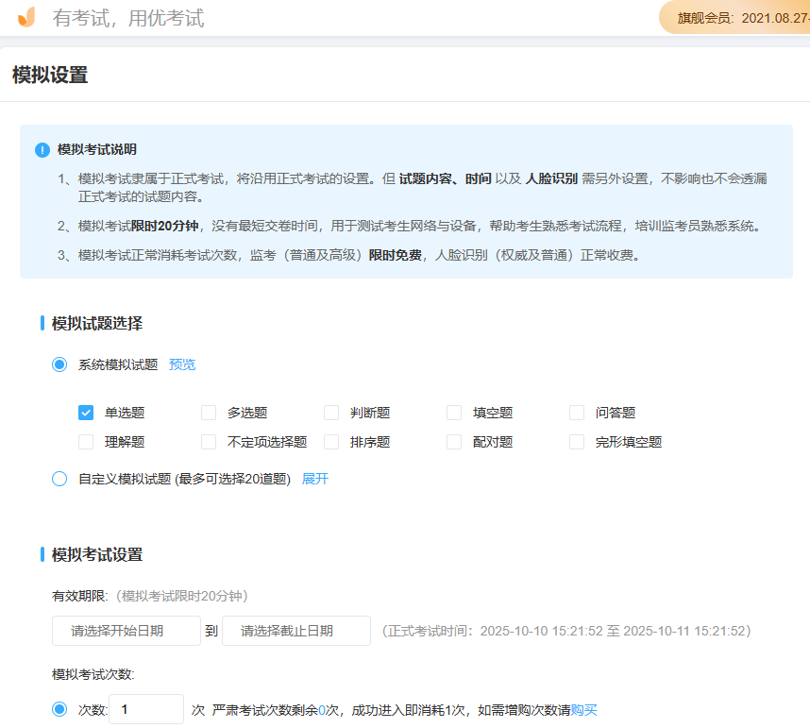The width and height of the screenshot is (810, 728).
Task: Open the 请选择开始日期 date picker
Action: (x=126, y=631)
